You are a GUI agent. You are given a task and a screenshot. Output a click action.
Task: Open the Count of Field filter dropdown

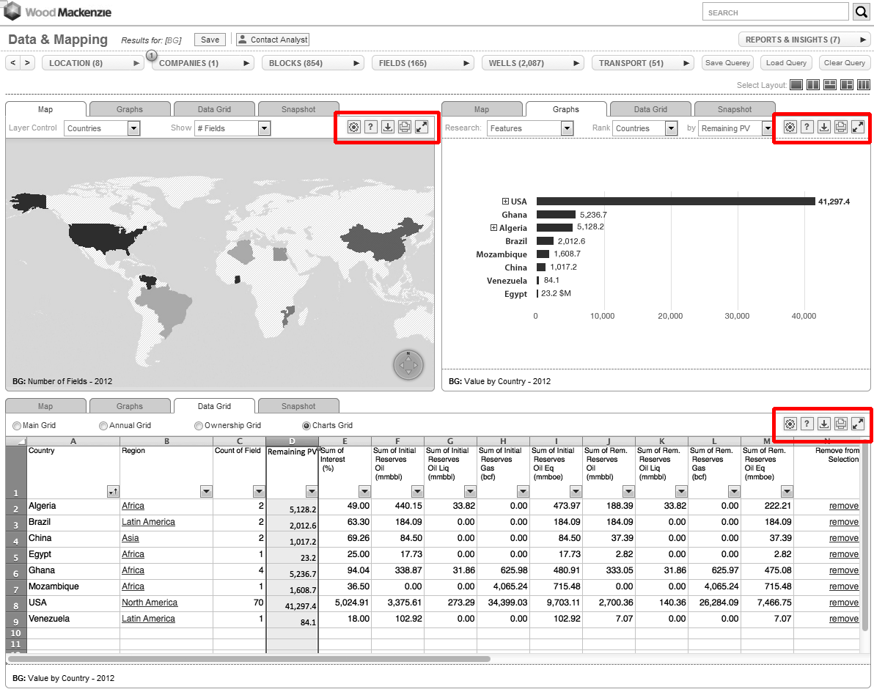tap(259, 491)
